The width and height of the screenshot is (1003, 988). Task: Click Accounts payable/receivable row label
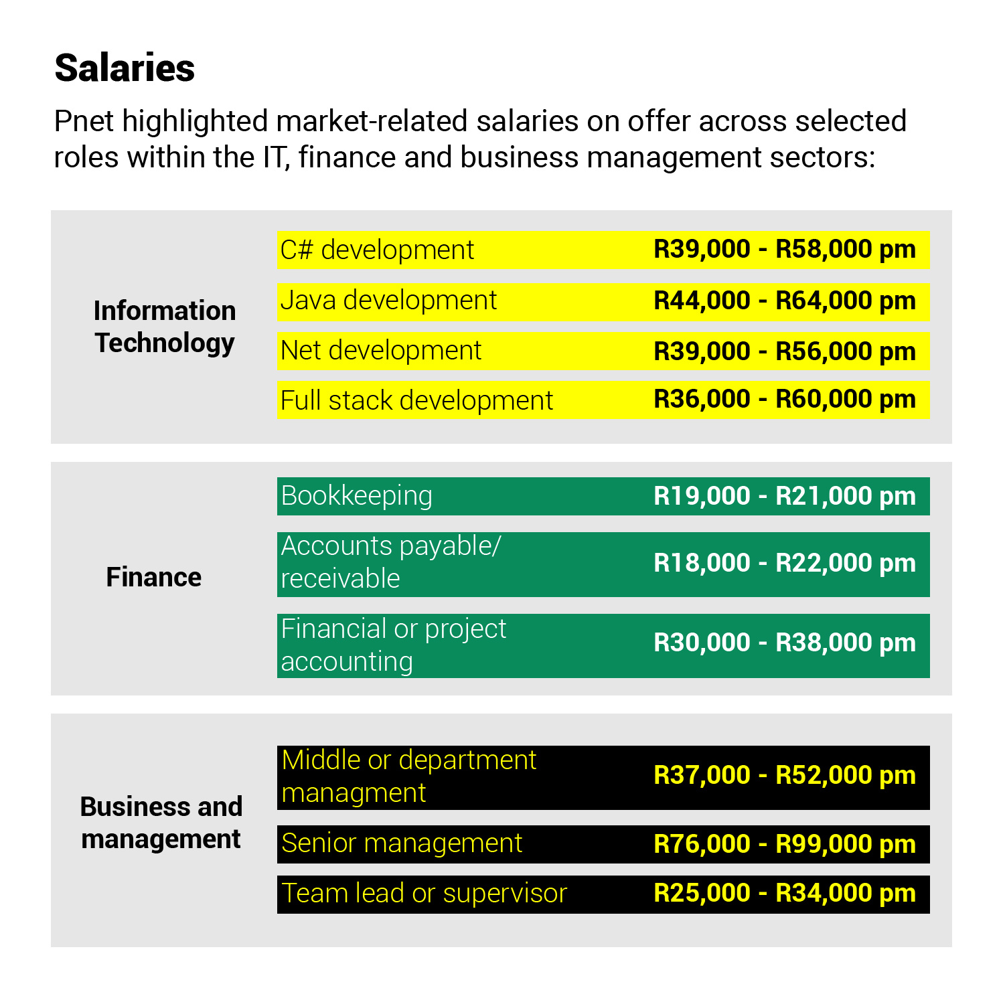391,562
